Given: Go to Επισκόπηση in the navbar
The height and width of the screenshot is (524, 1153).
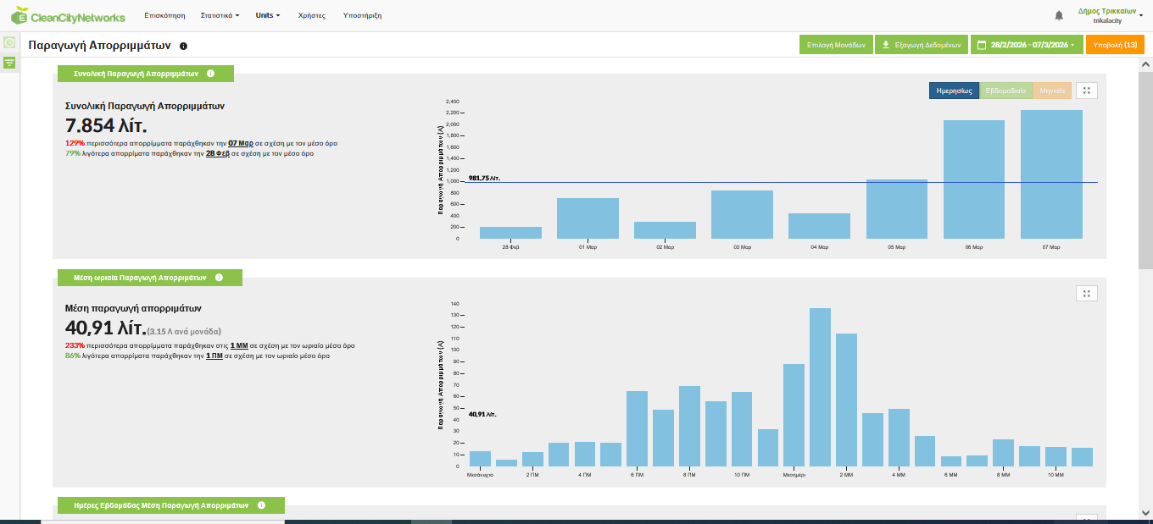Looking at the screenshot, I should click(164, 16).
